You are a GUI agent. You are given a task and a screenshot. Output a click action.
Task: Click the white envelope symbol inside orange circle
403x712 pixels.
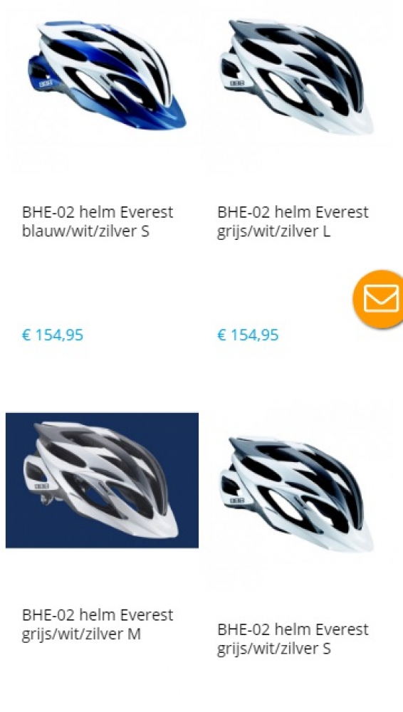tap(381, 298)
